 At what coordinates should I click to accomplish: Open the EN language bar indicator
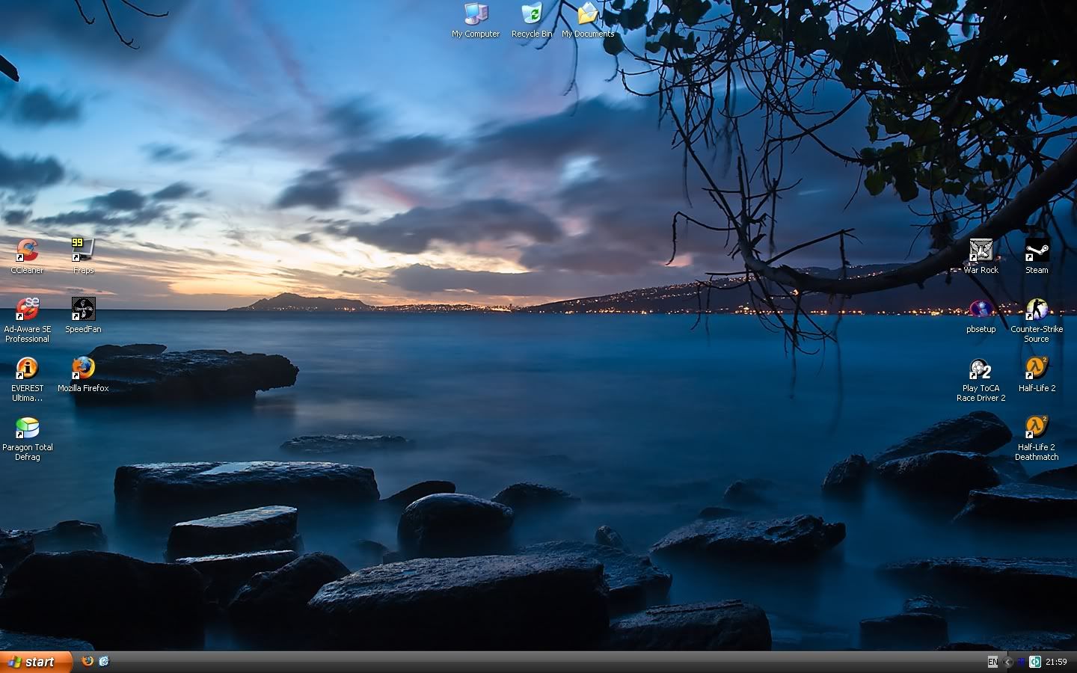click(x=992, y=662)
